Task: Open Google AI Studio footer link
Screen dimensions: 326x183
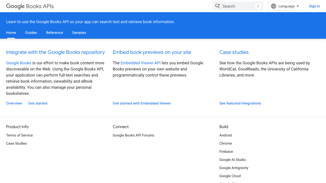Action: click(233, 160)
